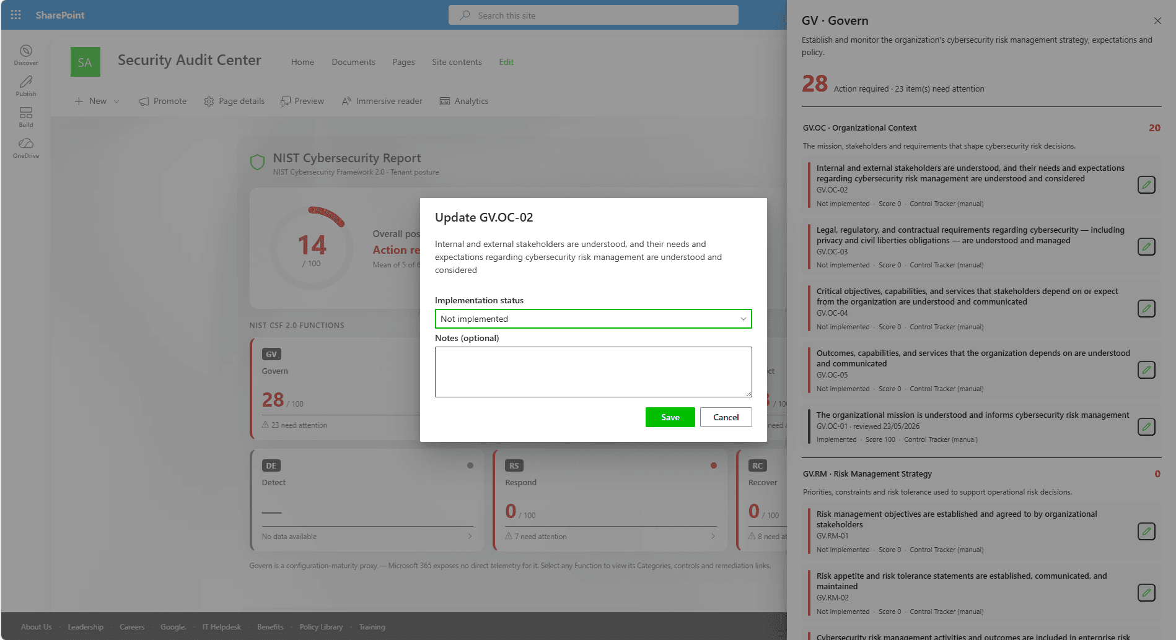Open IT Helpdesk footer link
Image resolution: width=1176 pixels, height=640 pixels.
pyautogui.click(x=221, y=627)
